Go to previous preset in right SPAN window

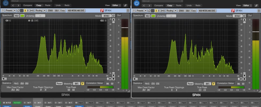144,6
